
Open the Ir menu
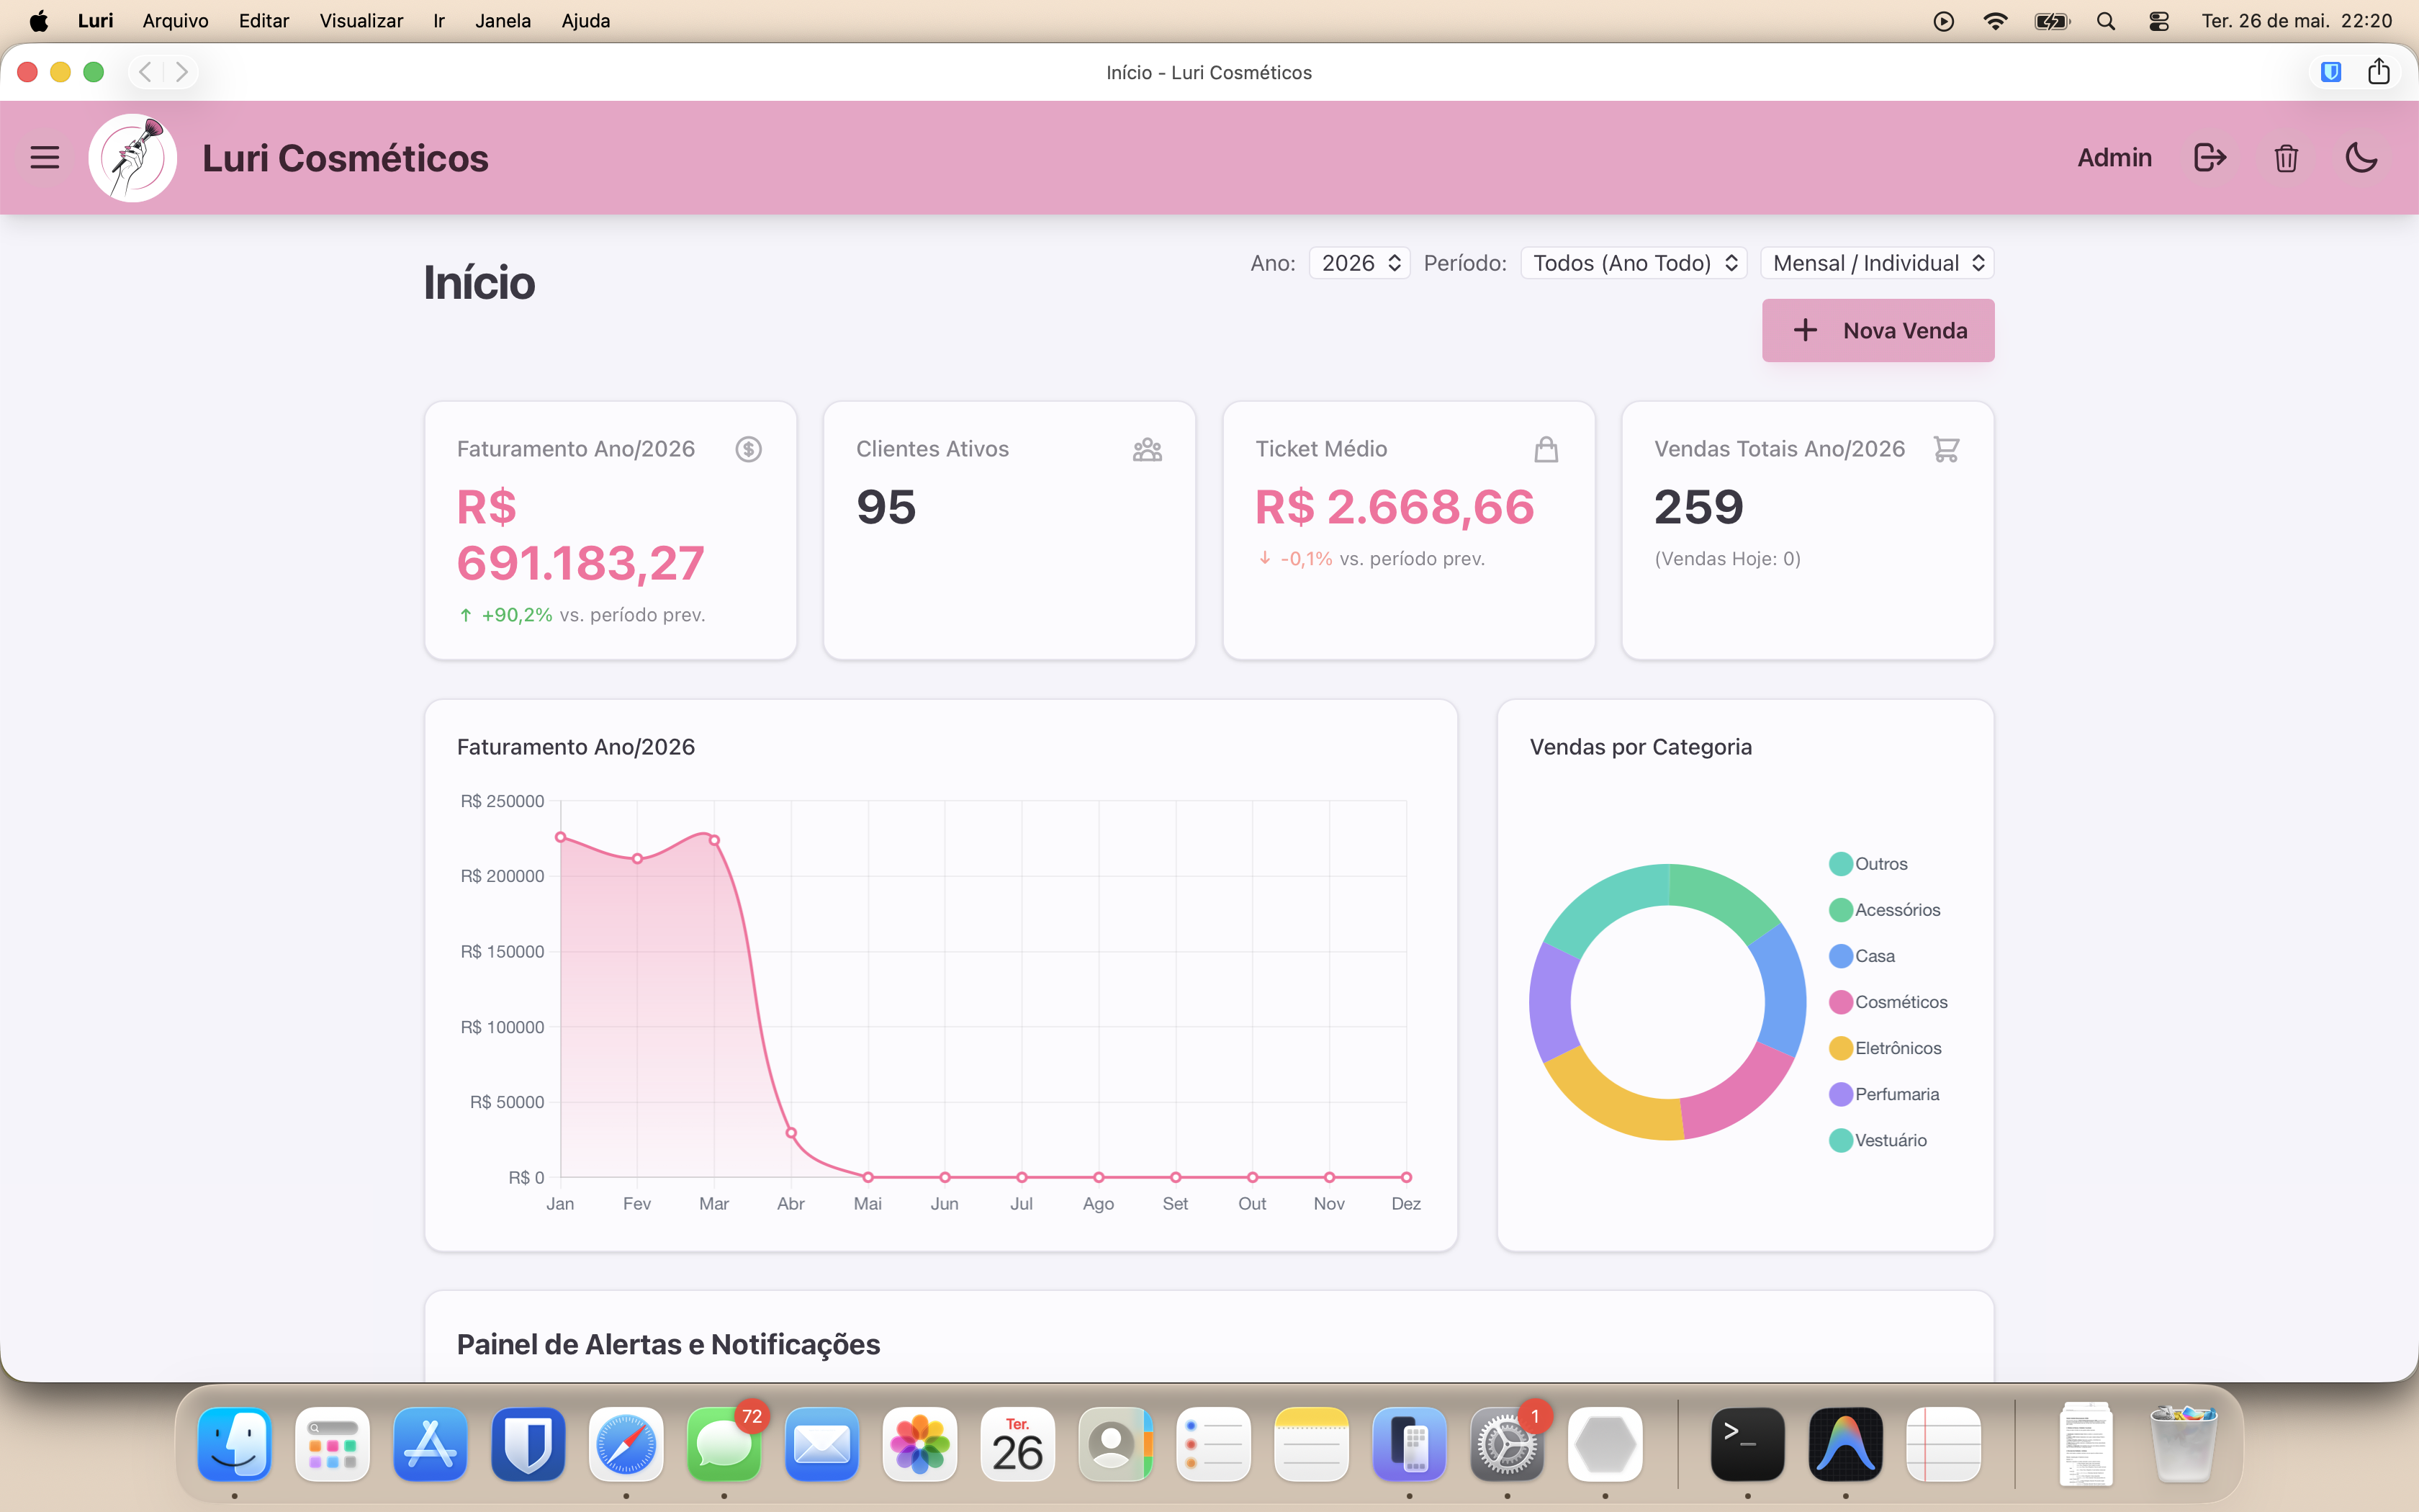pyautogui.click(x=439, y=21)
